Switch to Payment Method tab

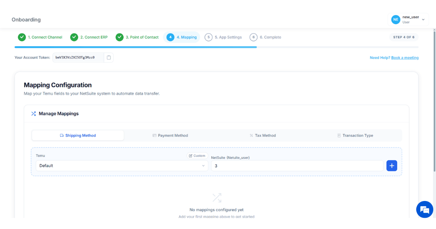[170, 136]
